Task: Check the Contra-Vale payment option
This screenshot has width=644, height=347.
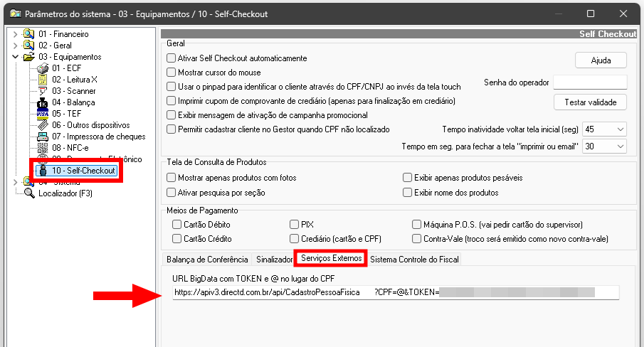Action: pyautogui.click(x=417, y=239)
